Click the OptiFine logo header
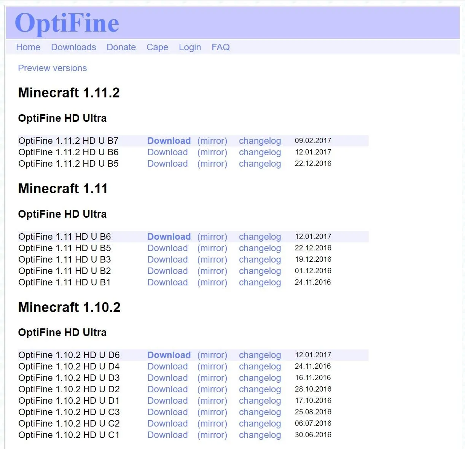The image size is (465, 449). [67, 23]
